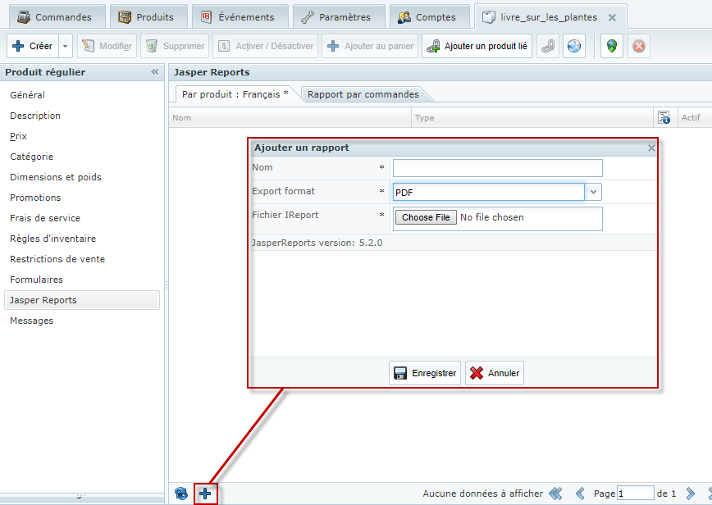Image resolution: width=712 pixels, height=505 pixels.
Task: Sort by the Nom column header
Action: (290, 117)
